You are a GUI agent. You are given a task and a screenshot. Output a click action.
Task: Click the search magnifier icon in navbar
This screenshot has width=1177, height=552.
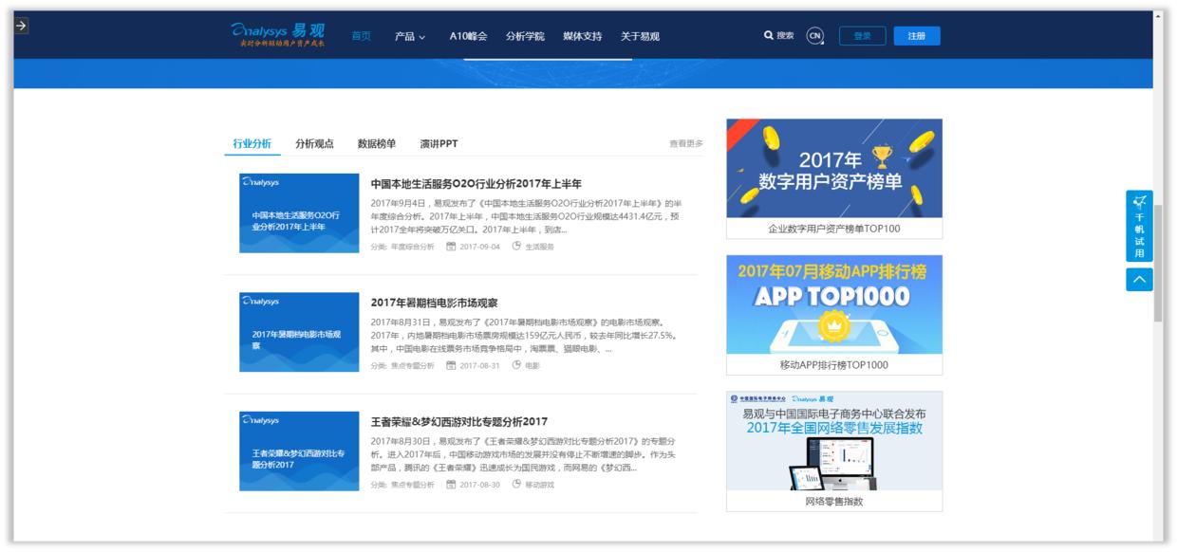click(767, 35)
